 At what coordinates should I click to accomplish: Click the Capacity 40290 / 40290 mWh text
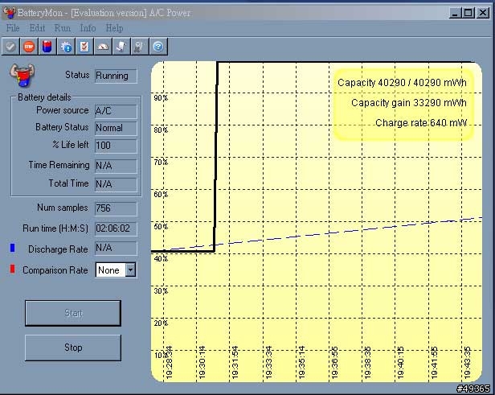402,83
